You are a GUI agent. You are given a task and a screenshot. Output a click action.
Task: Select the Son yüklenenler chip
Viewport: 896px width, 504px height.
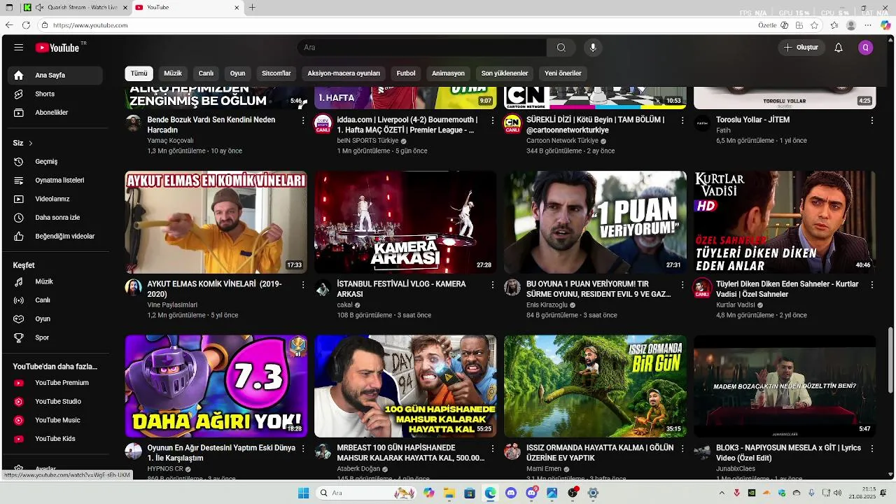click(x=505, y=73)
